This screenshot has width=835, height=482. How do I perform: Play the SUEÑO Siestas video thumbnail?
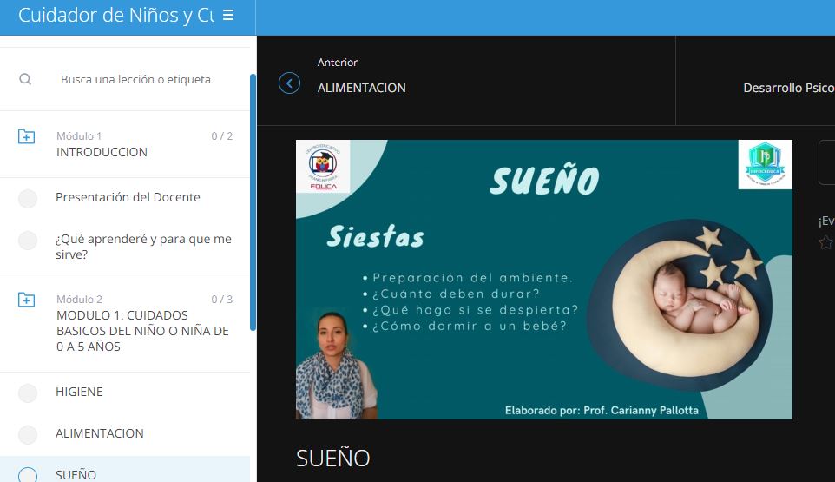point(543,280)
